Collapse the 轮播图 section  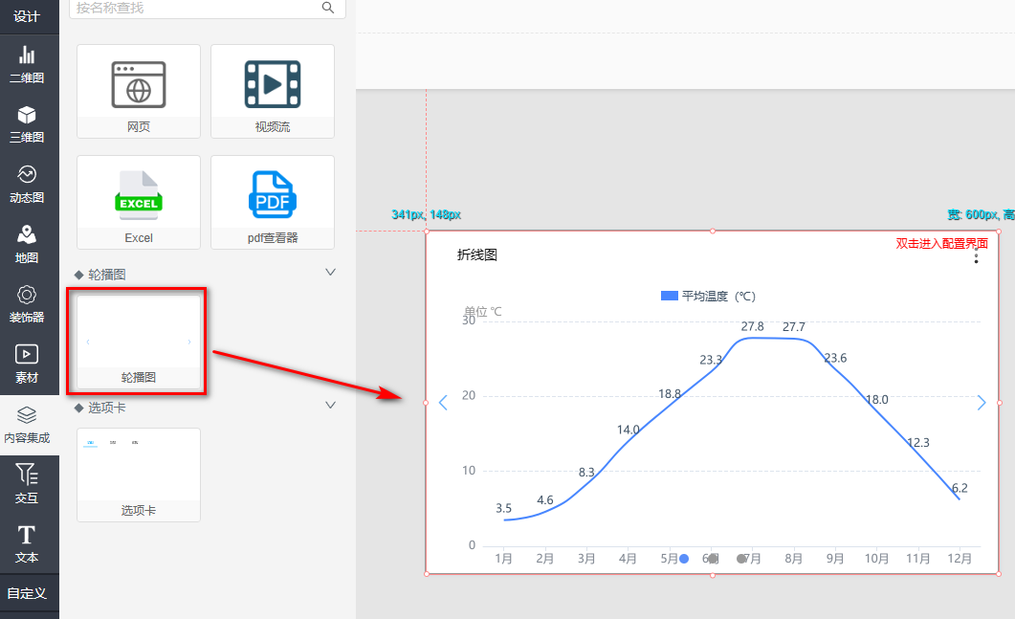pyautogui.click(x=331, y=273)
